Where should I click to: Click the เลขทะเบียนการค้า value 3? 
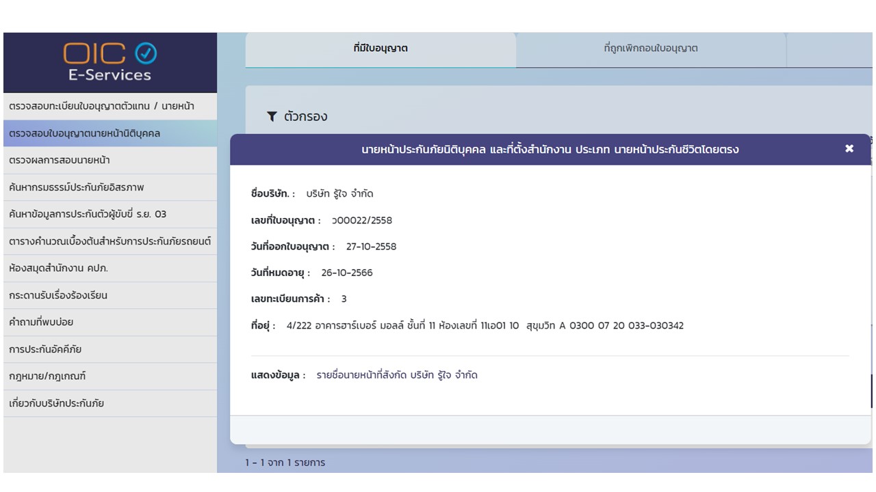(344, 299)
